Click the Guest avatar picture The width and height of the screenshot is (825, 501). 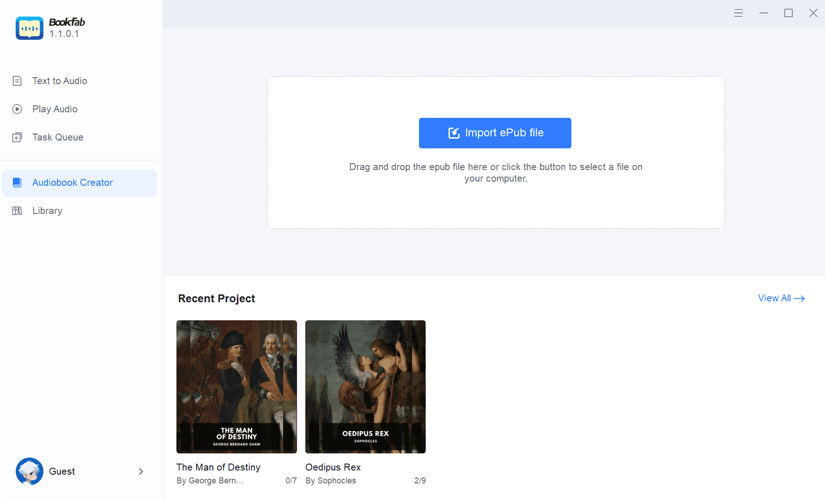pyautogui.click(x=29, y=471)
